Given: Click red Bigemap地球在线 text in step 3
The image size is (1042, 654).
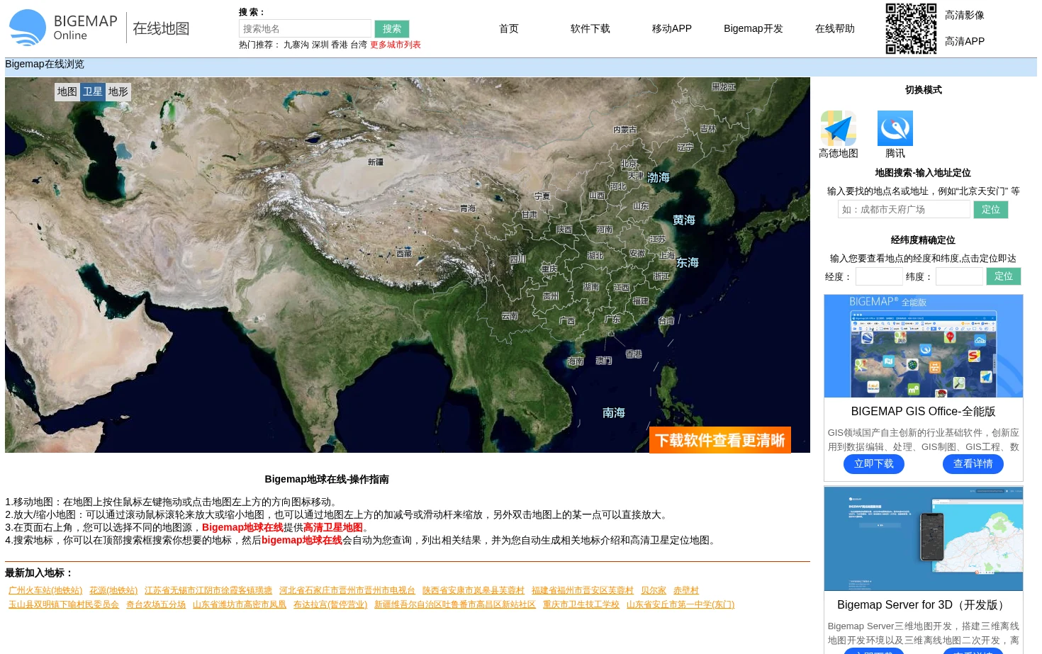Looking at the screenshot, I should pyautogui.click(x=242, y=527).
